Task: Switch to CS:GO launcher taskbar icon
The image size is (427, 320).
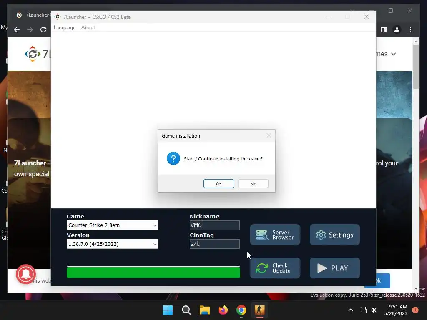Action: click(259, 310)
